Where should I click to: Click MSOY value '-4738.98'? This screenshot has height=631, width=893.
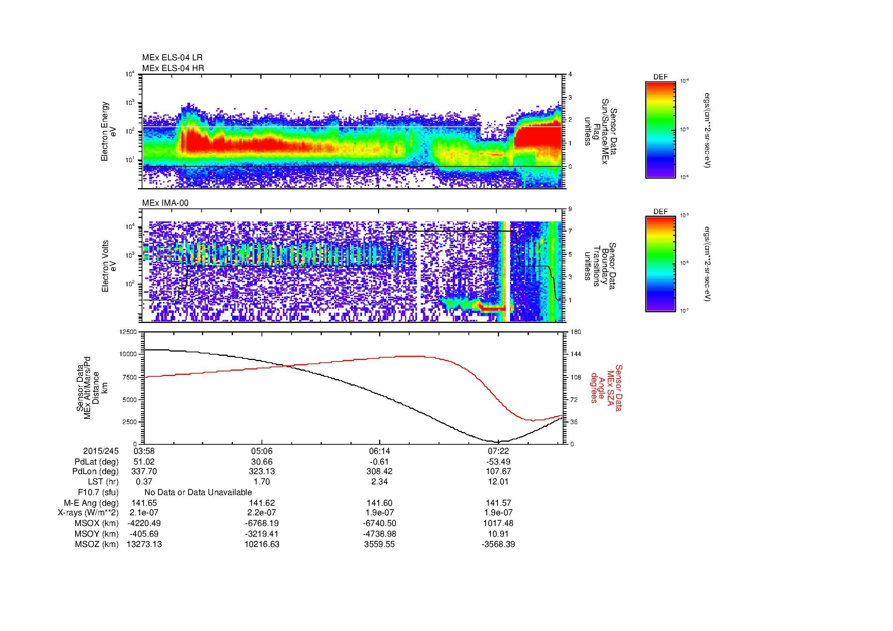[x=379, y=534]
